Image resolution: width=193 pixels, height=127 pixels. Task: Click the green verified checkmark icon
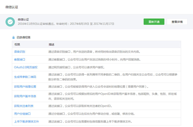10,22
